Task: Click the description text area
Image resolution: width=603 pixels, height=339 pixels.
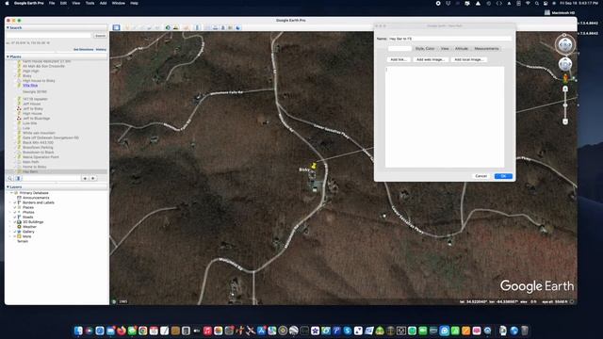Action: coord(445,117)
